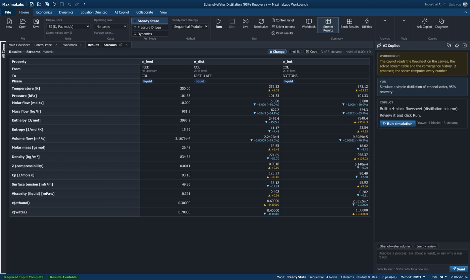Run the simulation from the ribbon
The image size is (470, 280).
(x=219, y=24)
